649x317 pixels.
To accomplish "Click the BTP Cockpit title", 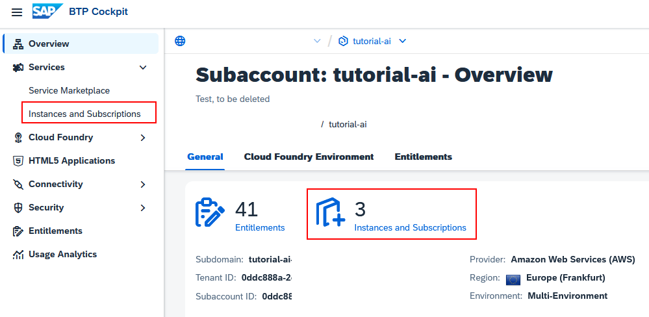I will pos(99,12).
